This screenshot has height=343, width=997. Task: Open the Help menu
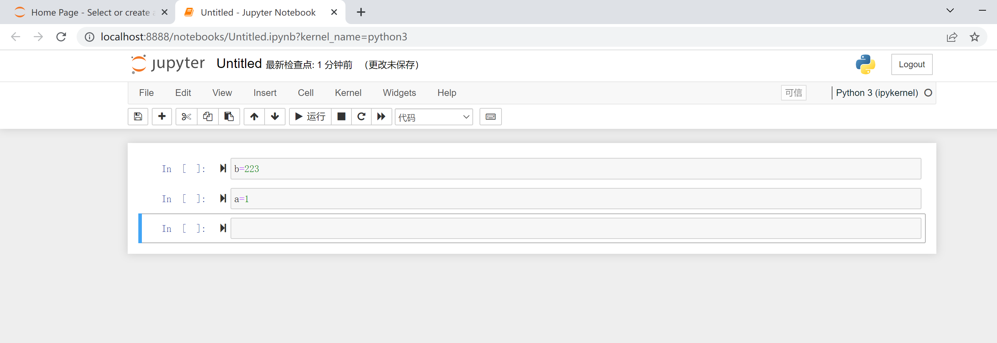(x=447, y=93)
